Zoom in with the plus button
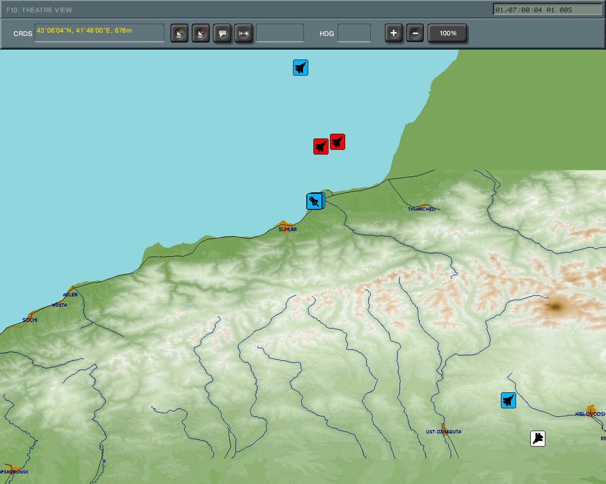 393,33
